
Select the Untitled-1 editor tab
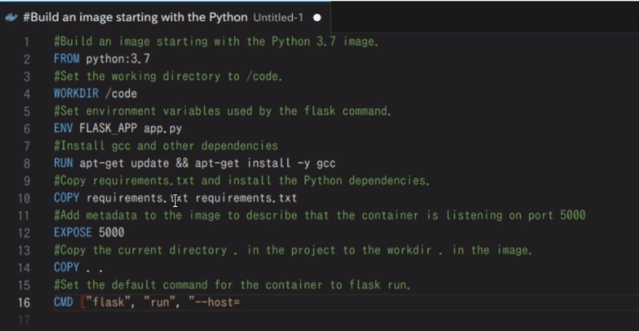pyautogui.click(x=165, y=17)
